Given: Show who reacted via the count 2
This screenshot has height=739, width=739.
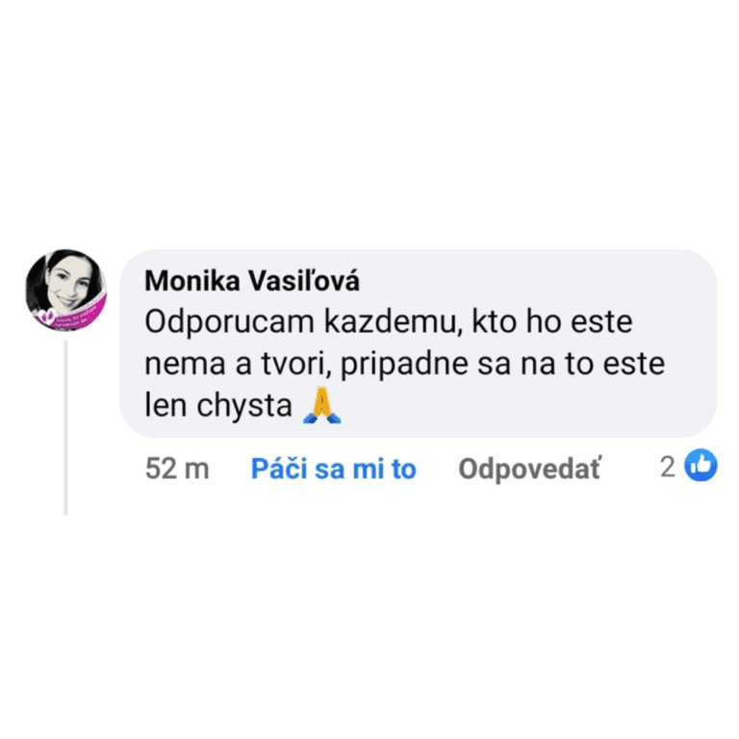Looking at the screenshot, I should click(668, 467).
